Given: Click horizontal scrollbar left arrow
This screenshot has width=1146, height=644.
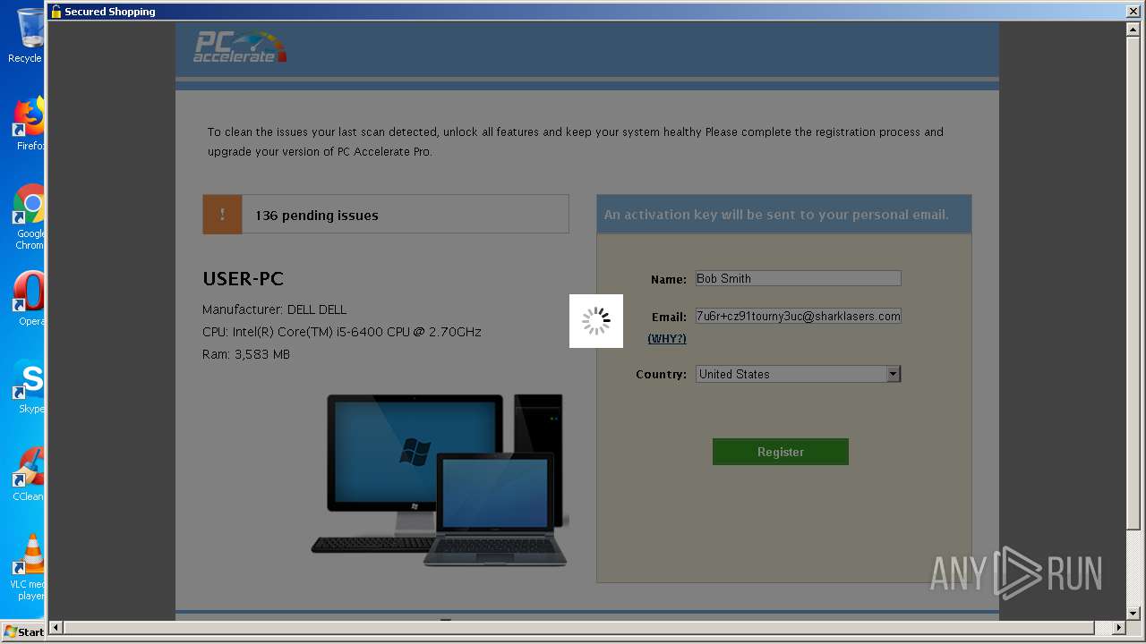Looking at the screenshot, I should click(x=56, y=628).
